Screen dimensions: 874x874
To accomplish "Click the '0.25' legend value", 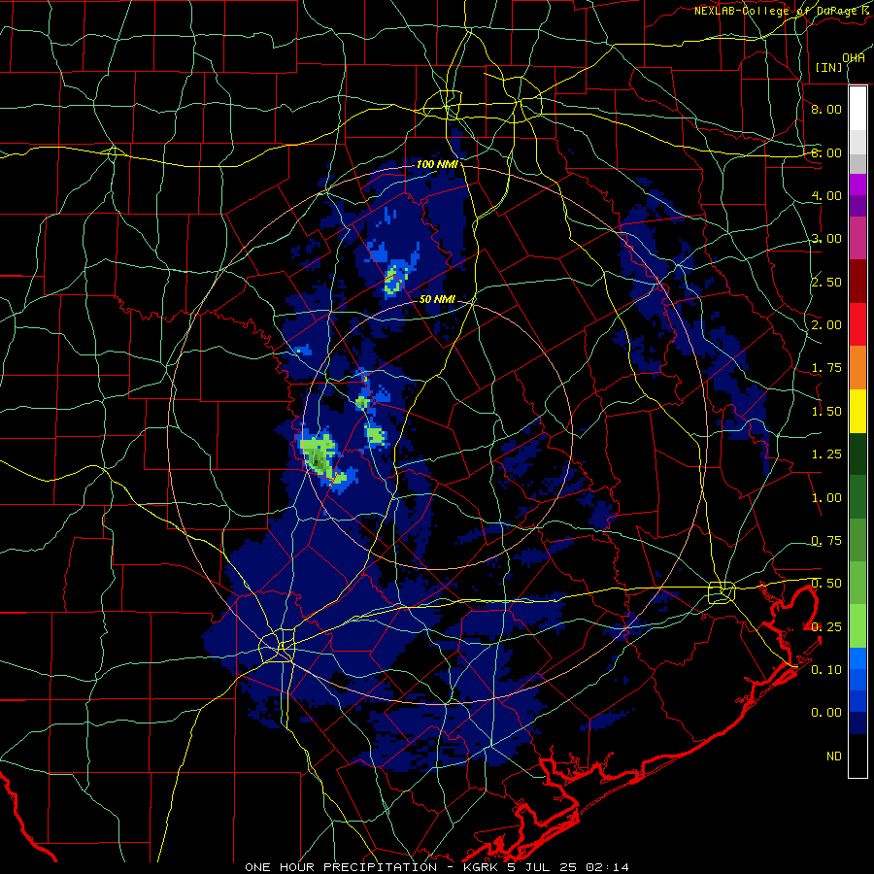I will (x=826, y=626).
